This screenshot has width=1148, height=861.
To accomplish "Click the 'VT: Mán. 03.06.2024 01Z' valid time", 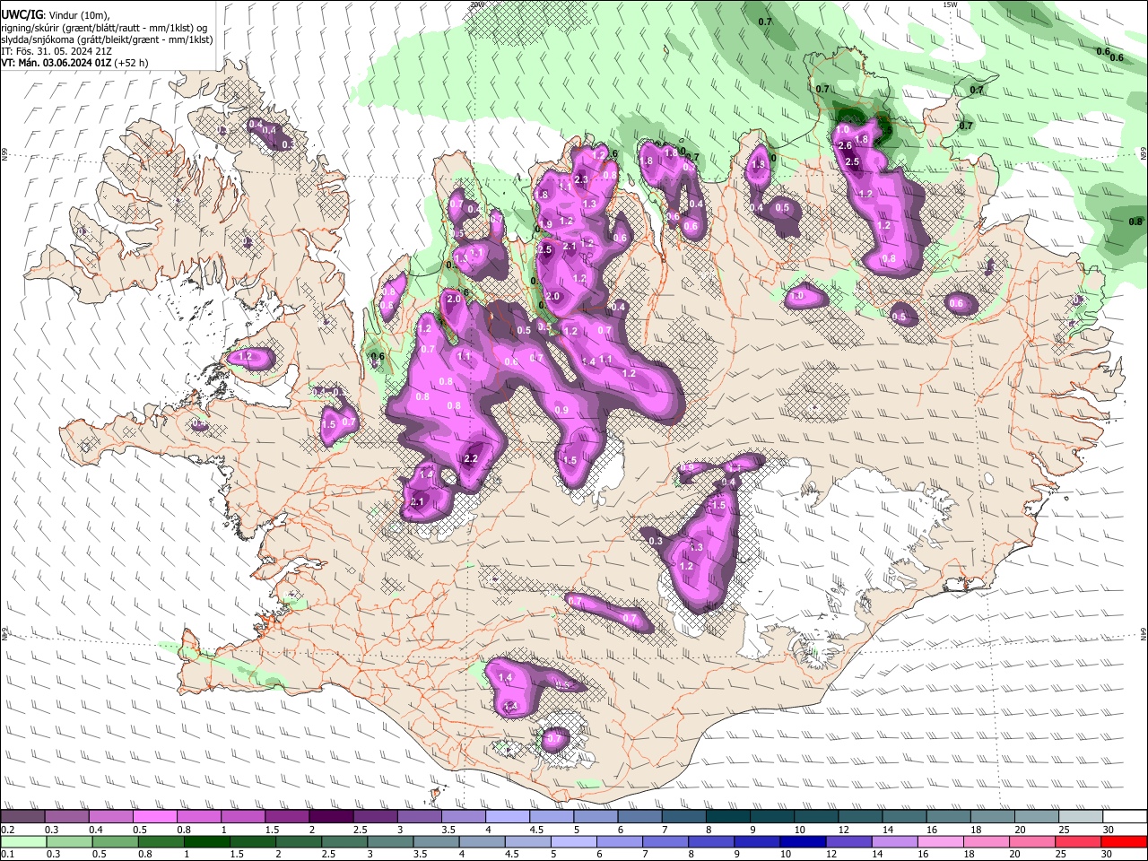I will pyautogui.click(x=56, y=63).
